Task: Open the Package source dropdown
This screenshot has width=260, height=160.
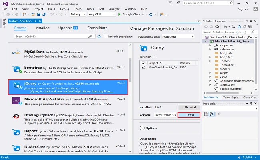Action: (x=178, y=37)
